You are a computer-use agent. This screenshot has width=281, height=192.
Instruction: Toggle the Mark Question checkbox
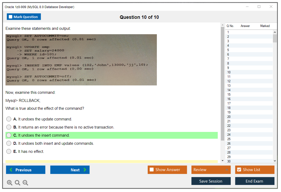point(11,17)
